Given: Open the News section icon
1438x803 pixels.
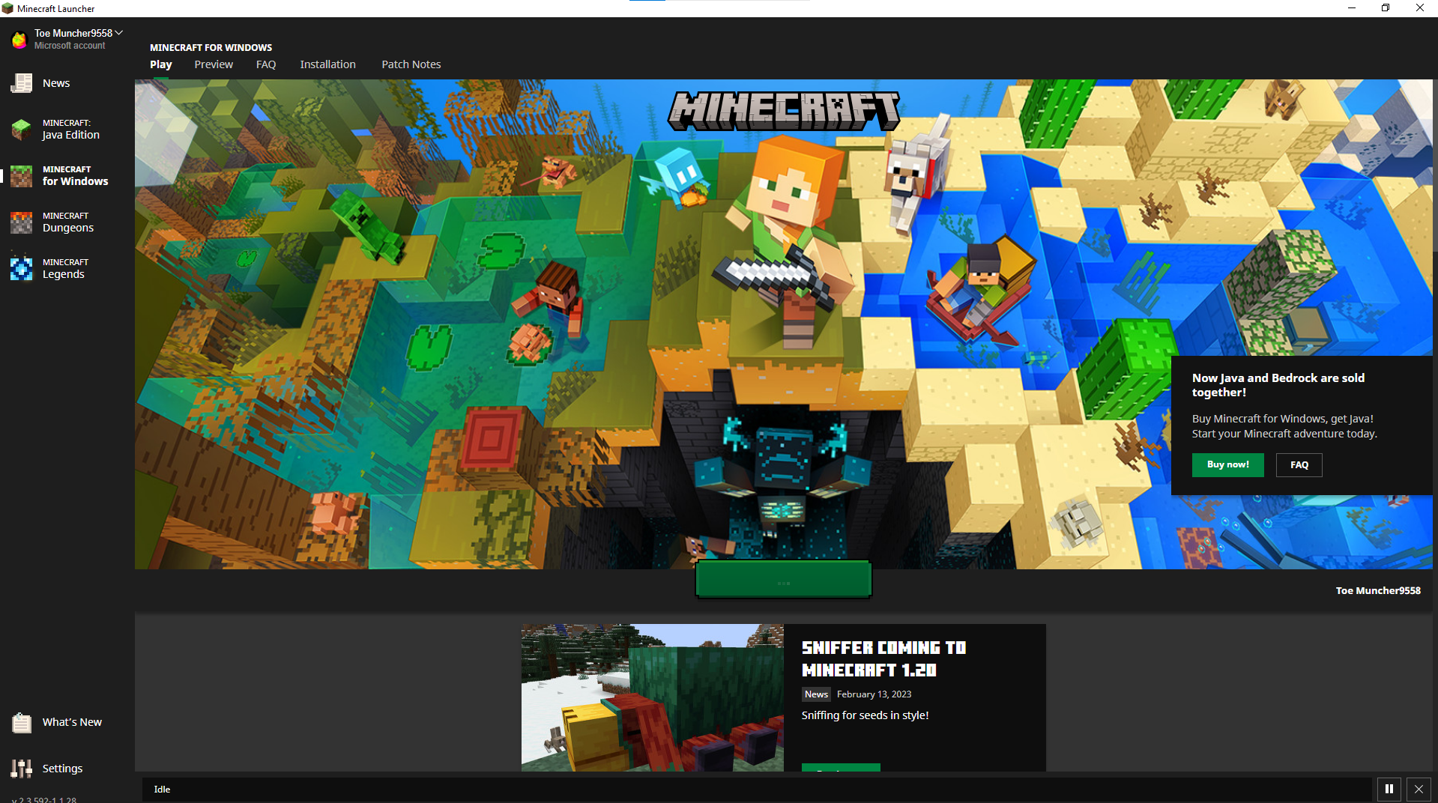Looking at the screenshot, I should (22, 83).
